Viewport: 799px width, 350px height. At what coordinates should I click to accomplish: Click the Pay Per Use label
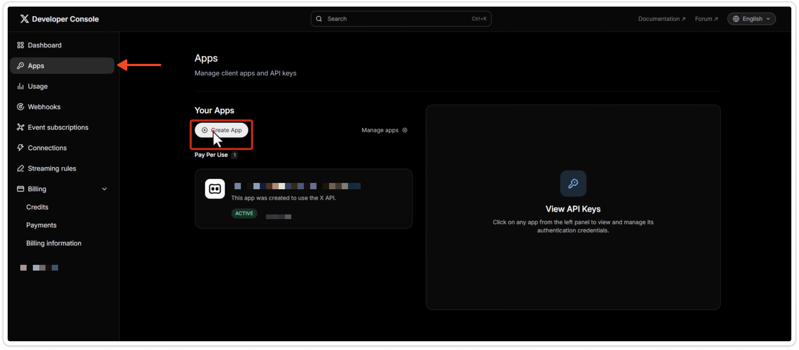click(x=211, y=155)
